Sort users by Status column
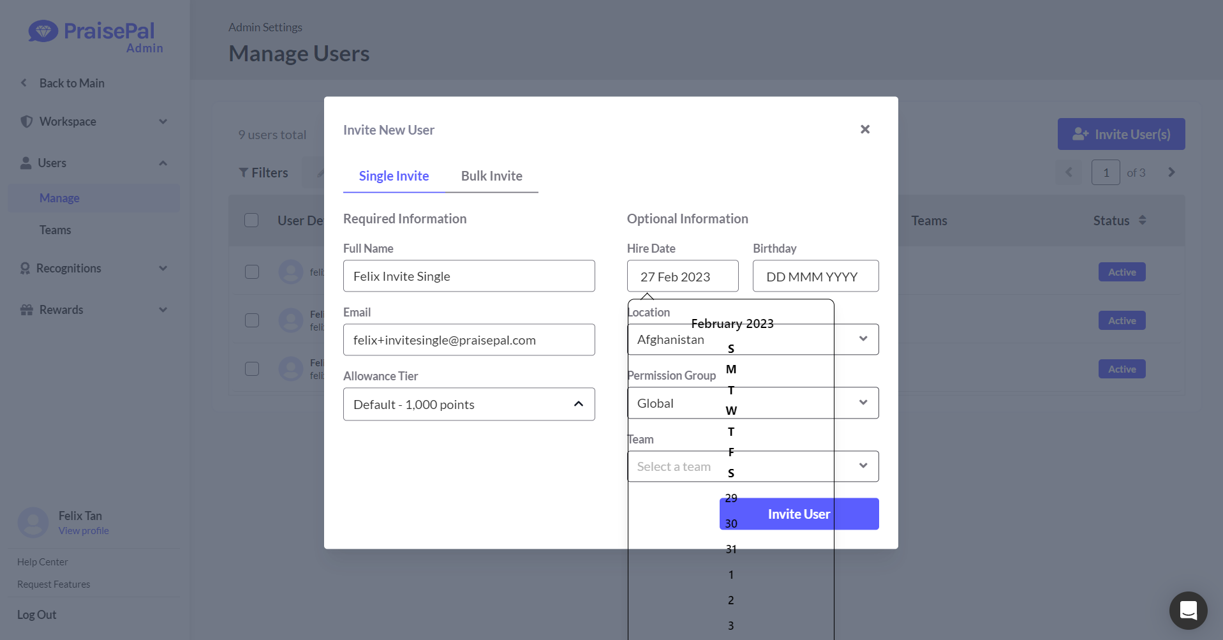 click(1142, 220)
